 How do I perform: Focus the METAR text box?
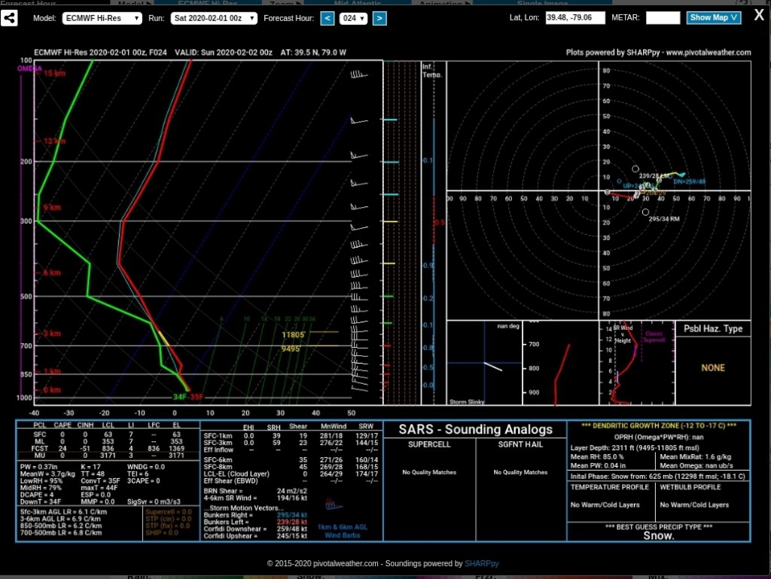663,17
